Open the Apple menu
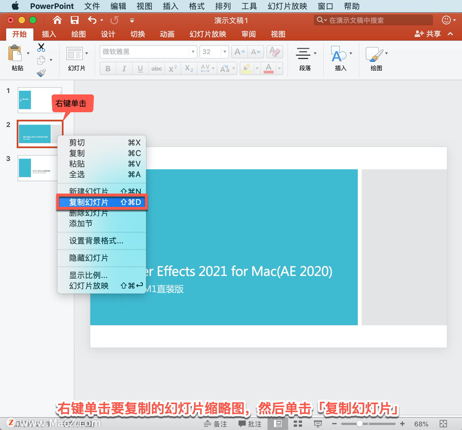The height and width of the screenshot is (430, 462). 15,6
